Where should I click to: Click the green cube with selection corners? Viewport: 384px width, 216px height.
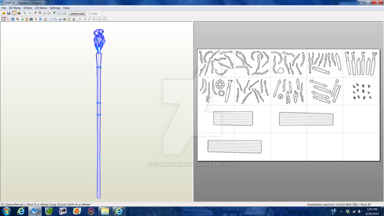tap(54, 13)
